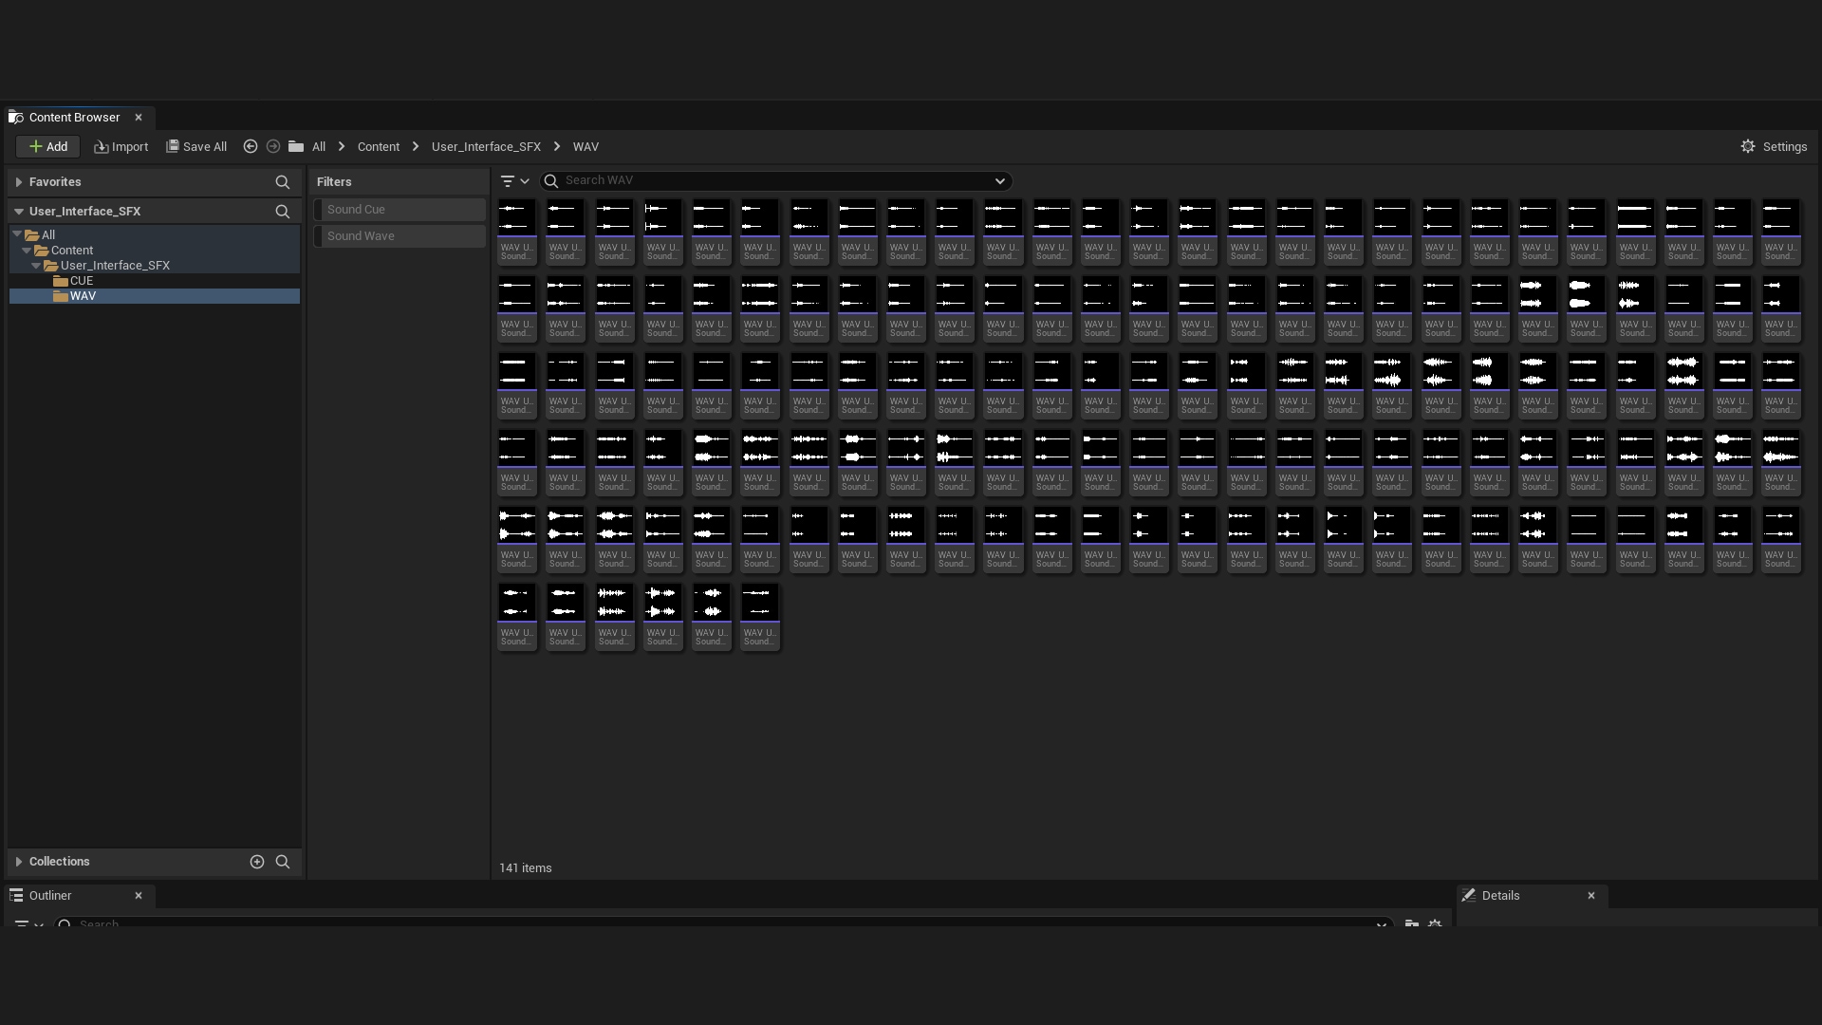The image size is (1822, 1025).
Task: Click the Save All icon
Action: click(173, 146)
